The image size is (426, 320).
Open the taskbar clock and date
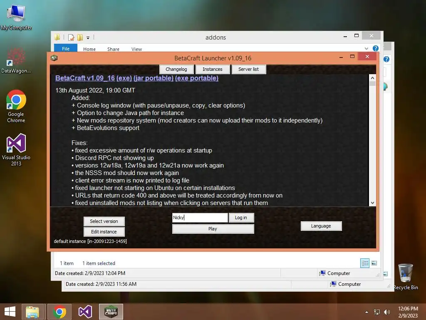tap(408, 312)
